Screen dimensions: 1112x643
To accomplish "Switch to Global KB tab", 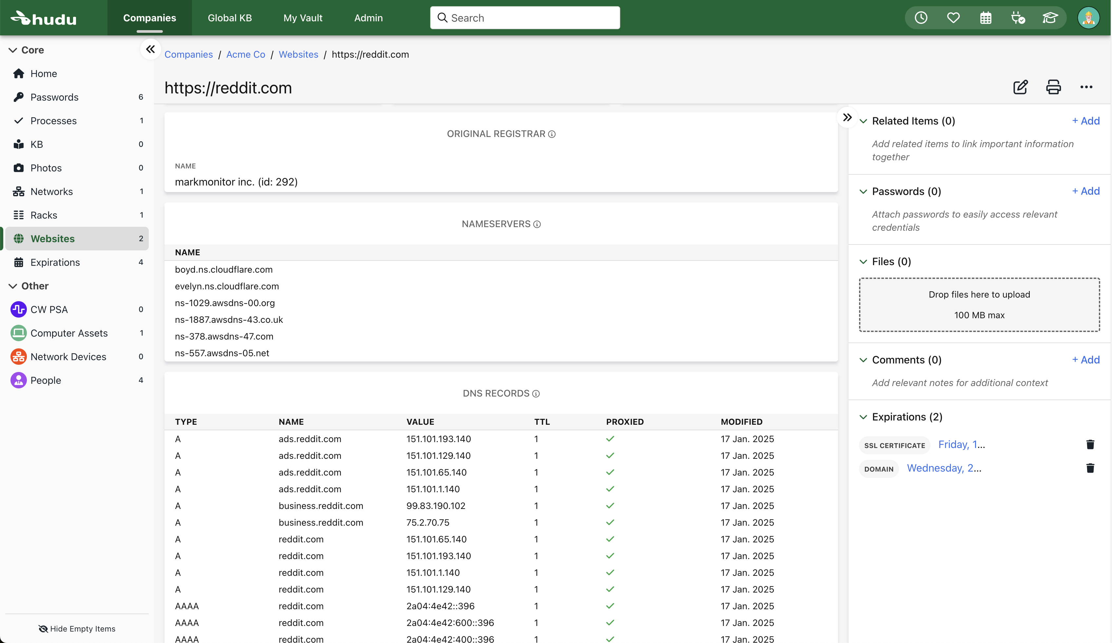I will point(229,18).
